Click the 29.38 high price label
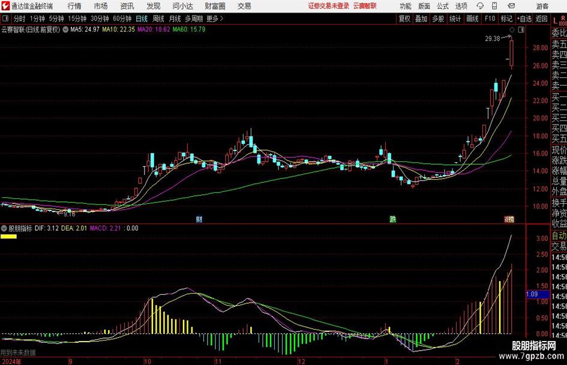The image size is (567, 365). [492, 38]
